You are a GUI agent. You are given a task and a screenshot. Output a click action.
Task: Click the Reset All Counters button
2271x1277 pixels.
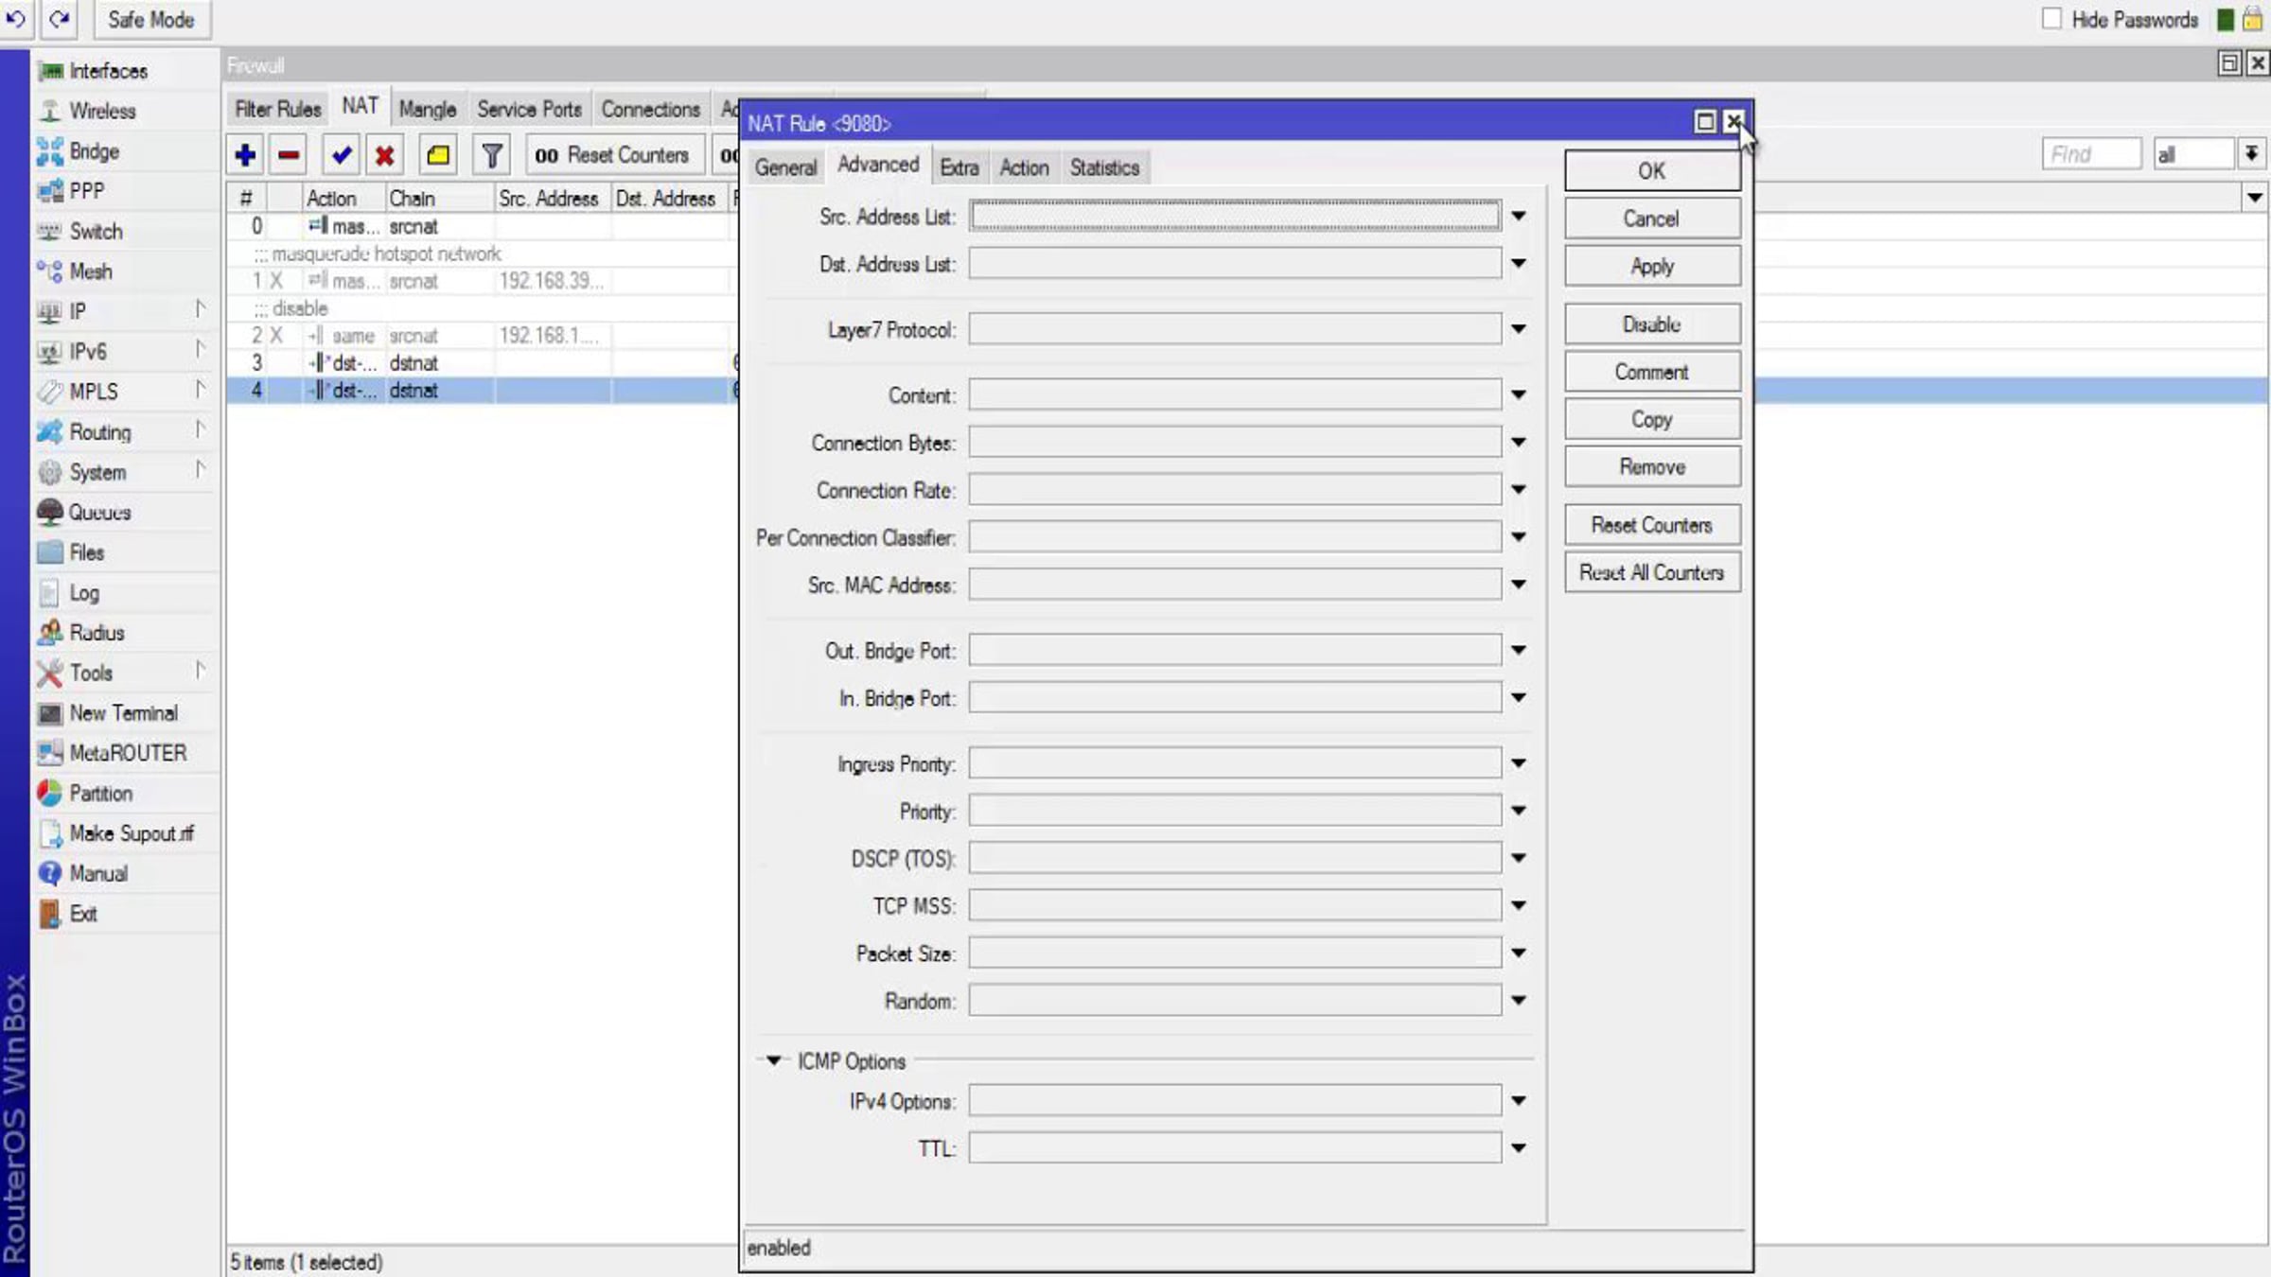pos(1651,572)
